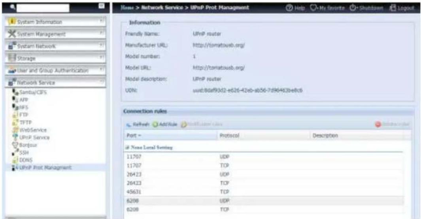
Task: Click the UPnP Service tree icon
Action: (x=15, y=137)
